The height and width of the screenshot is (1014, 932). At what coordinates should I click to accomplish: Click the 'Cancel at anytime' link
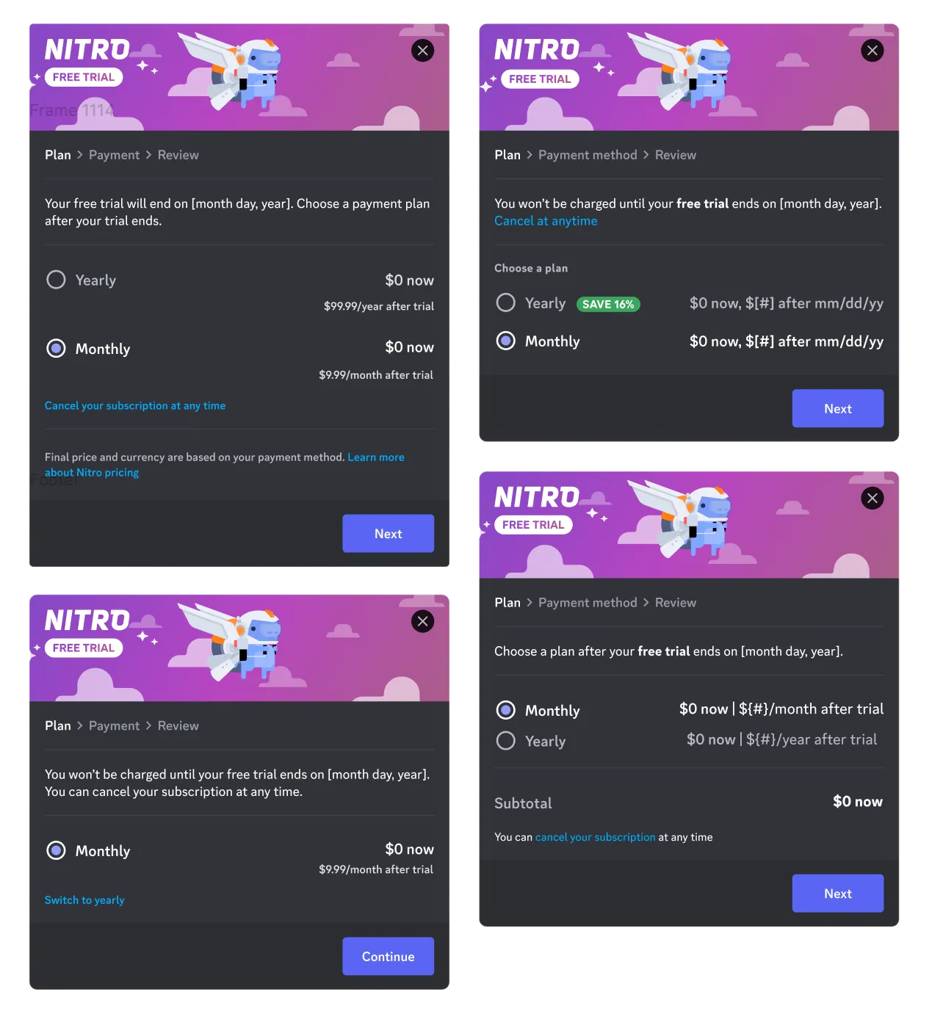(546, 221)
